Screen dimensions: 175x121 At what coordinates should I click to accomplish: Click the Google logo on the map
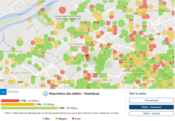click(8, 86)
